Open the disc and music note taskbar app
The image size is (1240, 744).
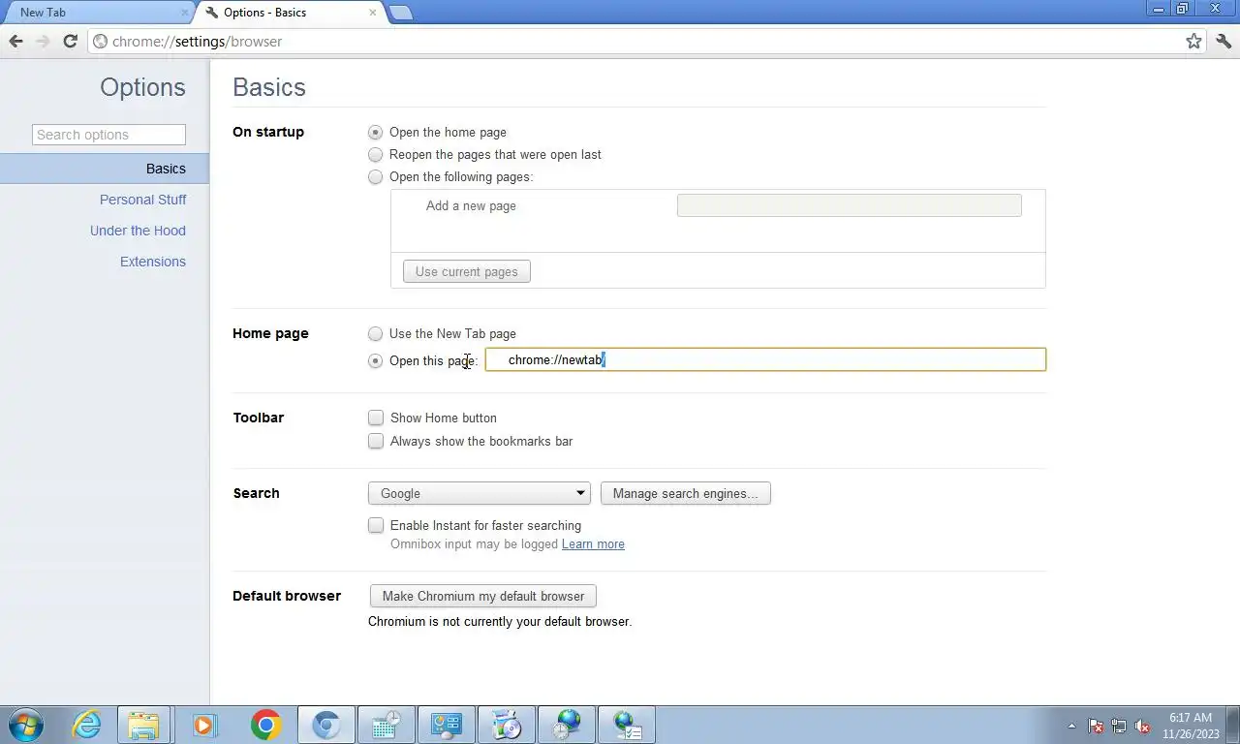[507, 725]
